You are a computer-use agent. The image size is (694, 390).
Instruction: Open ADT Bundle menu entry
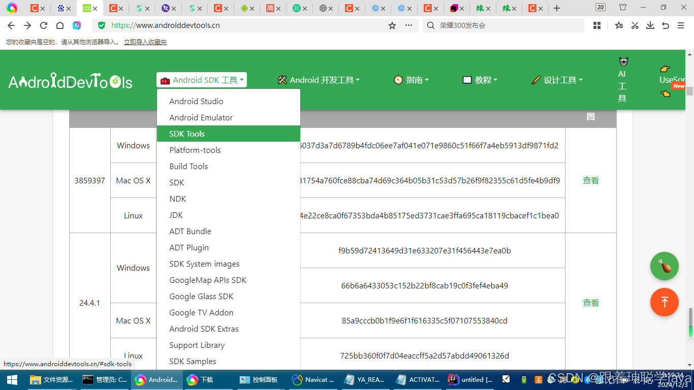(229, 231)
